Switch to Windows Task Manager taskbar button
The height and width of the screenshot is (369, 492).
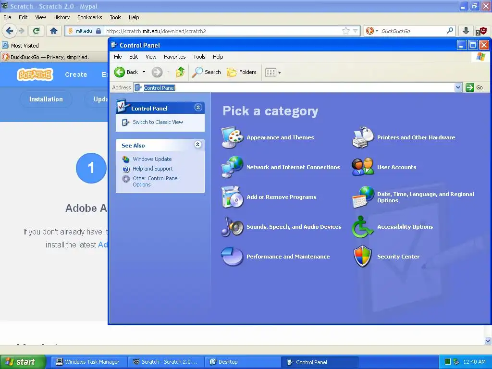(89, 362)
